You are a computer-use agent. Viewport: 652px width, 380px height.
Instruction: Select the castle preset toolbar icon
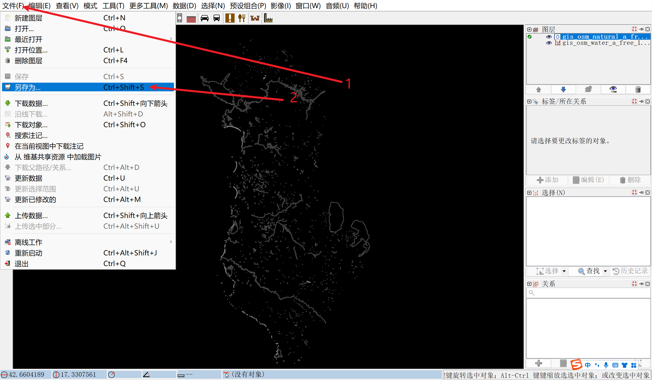[255, 18]
